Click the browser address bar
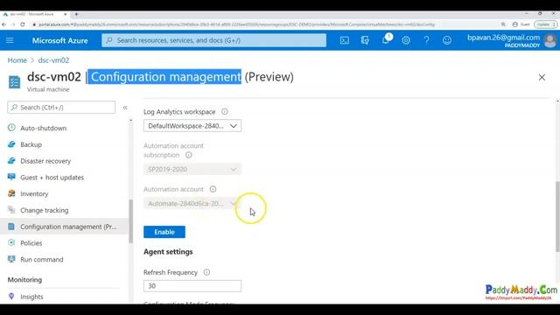 [264, 24]
